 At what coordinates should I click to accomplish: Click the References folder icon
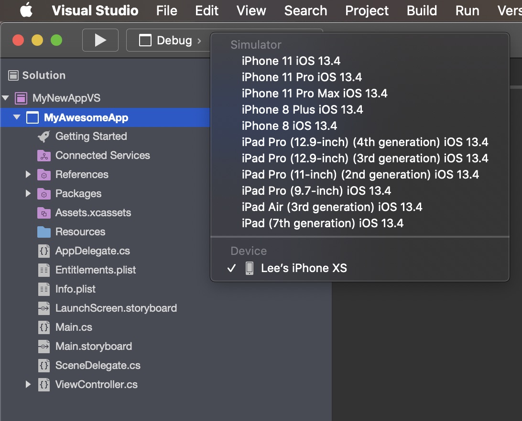point(44,175)
